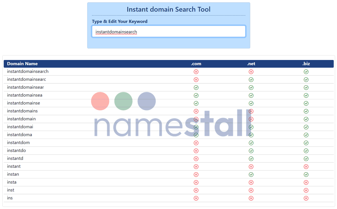The width and height of the screenshot is (337, 209).
Task: Click inside the keyword input field
Action: pyautogui.click(x=168, y=31)
